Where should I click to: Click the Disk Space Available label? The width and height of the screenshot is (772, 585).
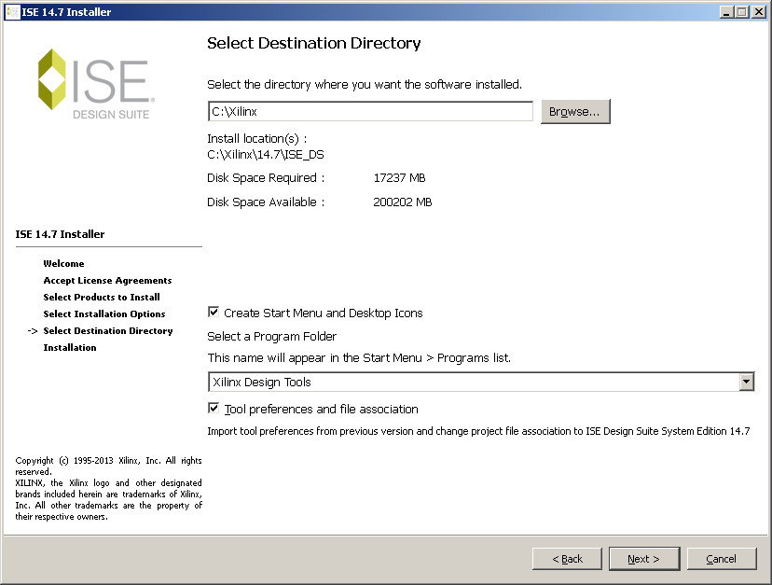(x=266, y=202)
